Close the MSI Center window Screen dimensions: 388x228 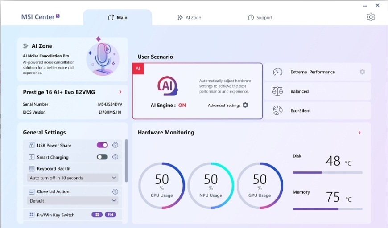click(377, 5)
